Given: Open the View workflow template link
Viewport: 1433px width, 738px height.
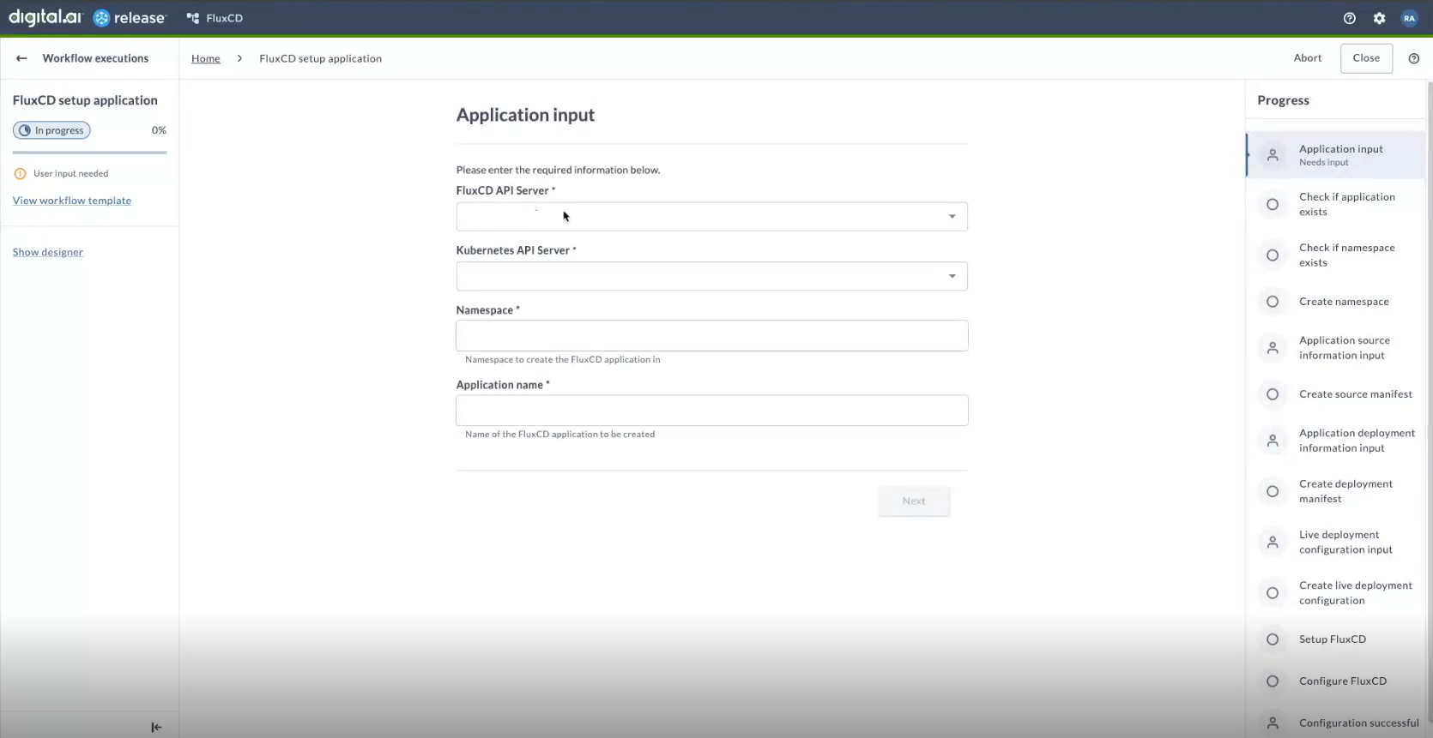Looking at the screenshot, I should coord(72,201).
